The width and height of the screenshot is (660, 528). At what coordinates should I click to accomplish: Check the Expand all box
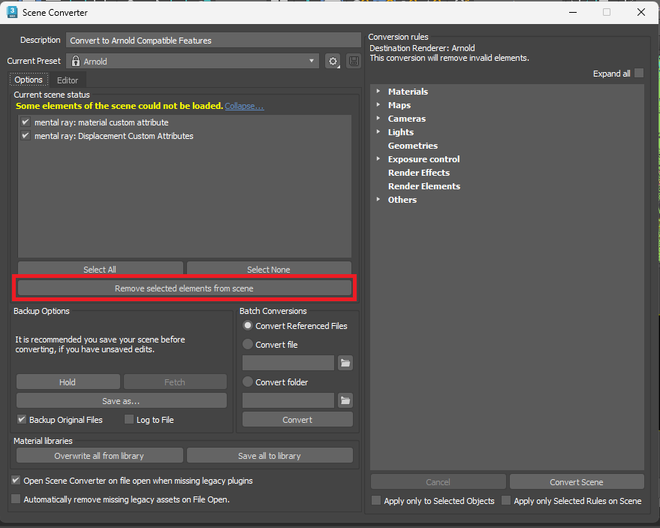(x=637, y=73)
